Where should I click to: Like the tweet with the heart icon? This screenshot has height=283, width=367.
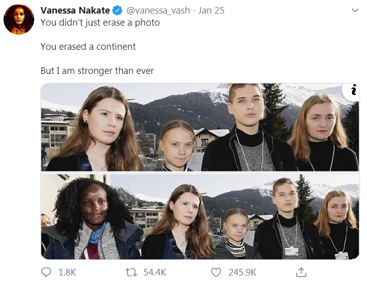coord(216,272)
